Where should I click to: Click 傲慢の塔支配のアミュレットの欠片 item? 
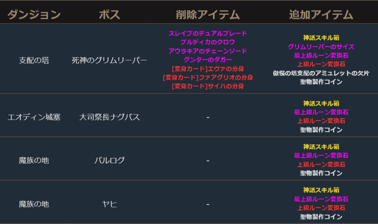click(x=321, y=73)
